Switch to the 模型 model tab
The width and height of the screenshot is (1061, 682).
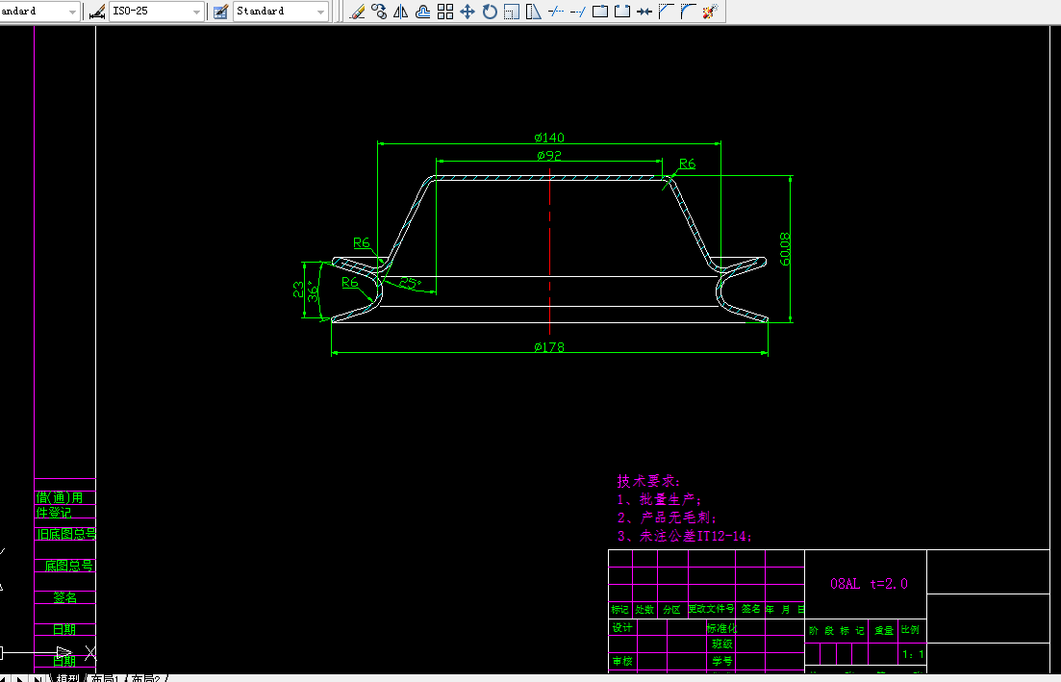click(x=67, y=677)
